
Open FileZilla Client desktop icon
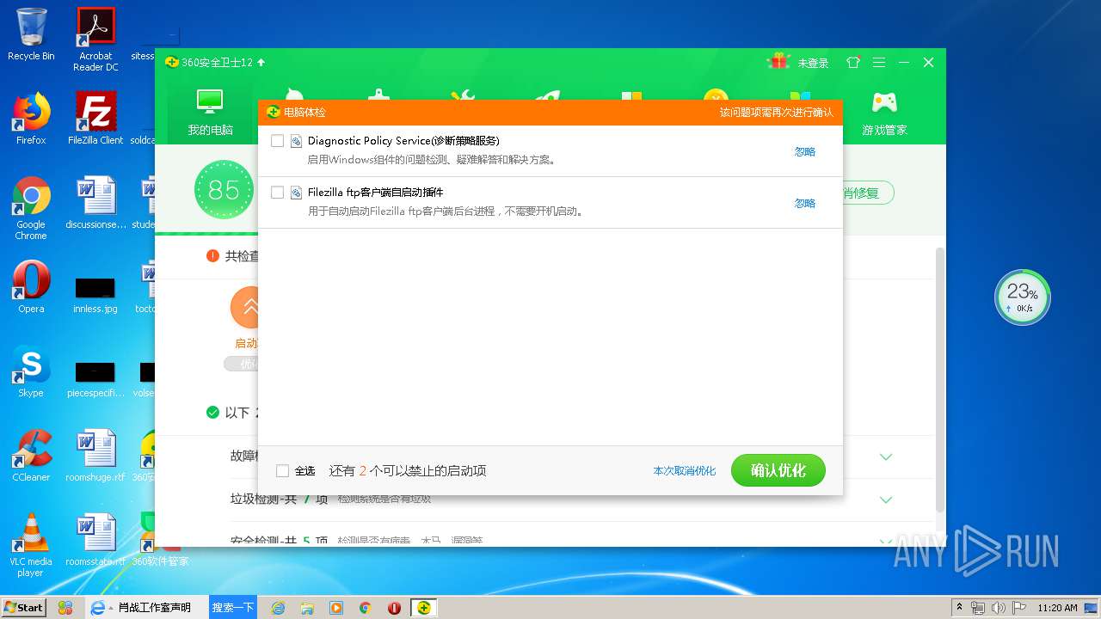tap(95, 119)
